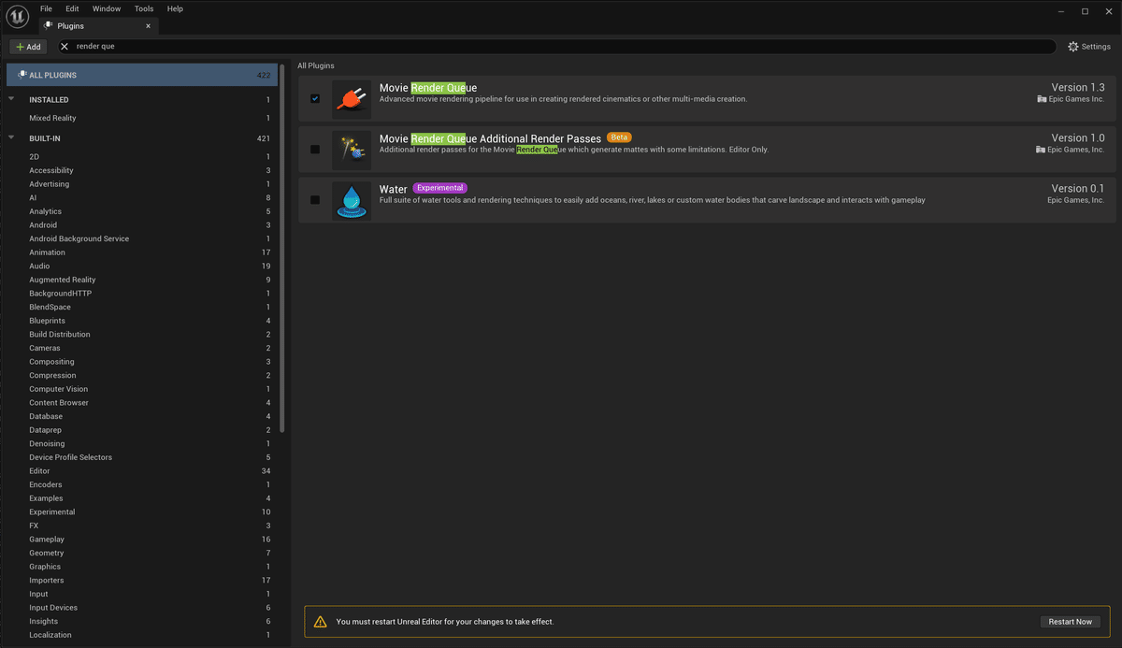This screenshot has width=1122, height=648.
Task: Click the Movie Render Queue plug icon
Action: coord(352,99)
